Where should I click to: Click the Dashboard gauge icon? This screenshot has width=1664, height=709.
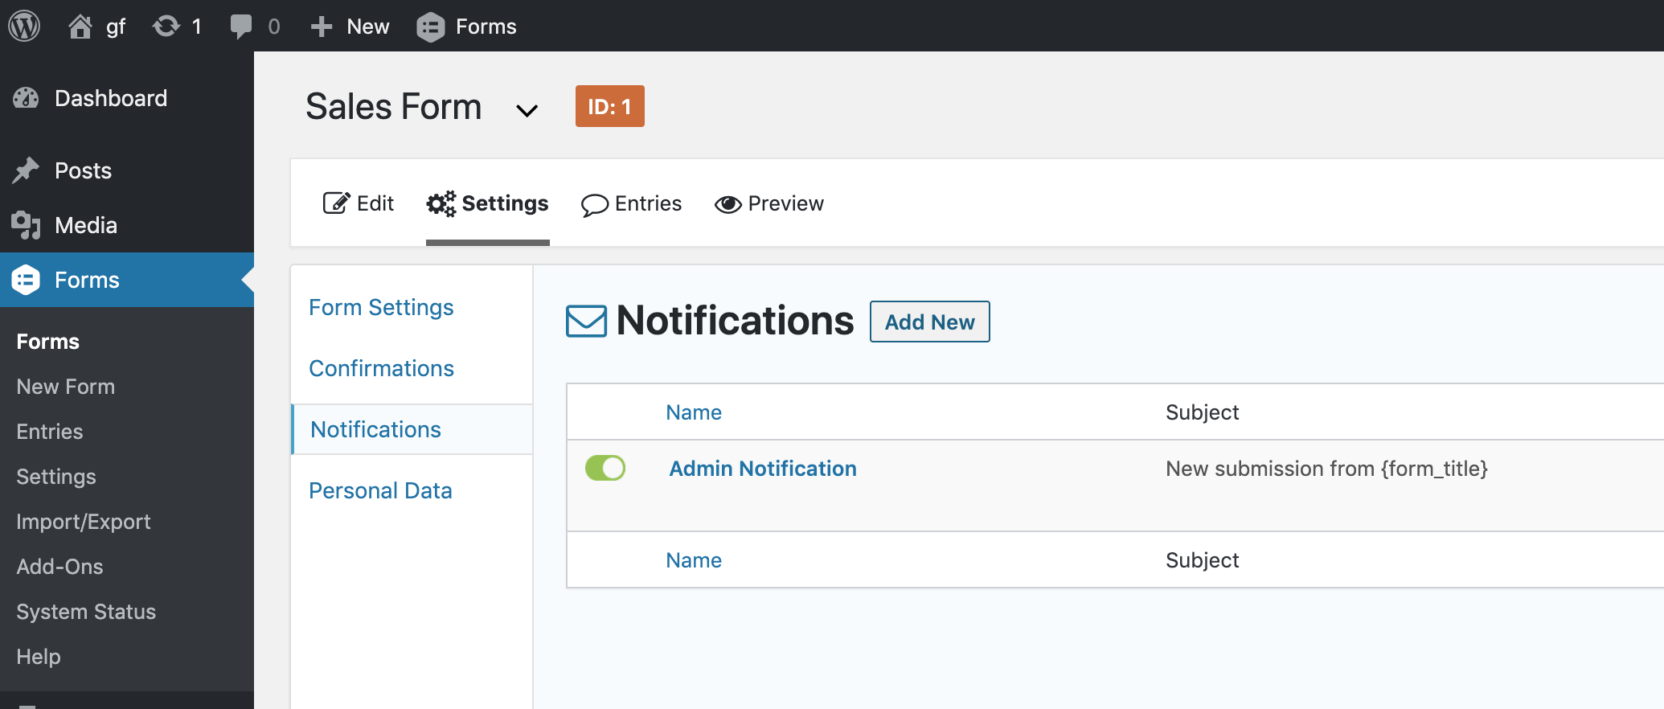(x=26, y=98)
